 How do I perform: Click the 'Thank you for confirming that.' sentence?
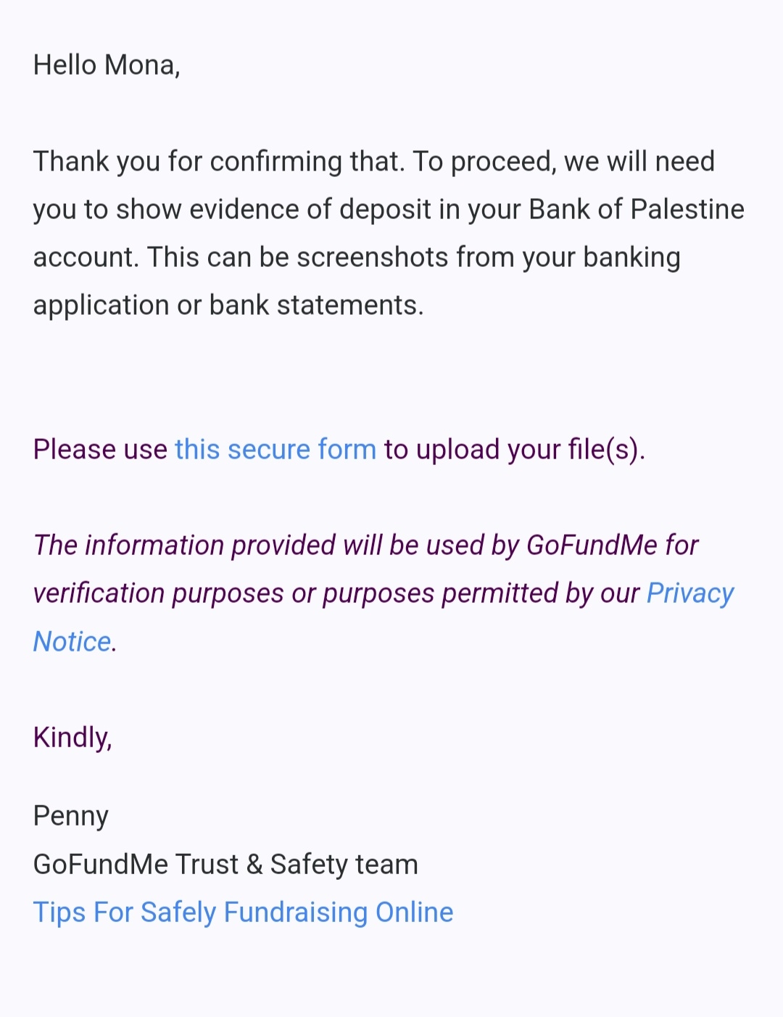pyautogui.click(x=219, y=161)
